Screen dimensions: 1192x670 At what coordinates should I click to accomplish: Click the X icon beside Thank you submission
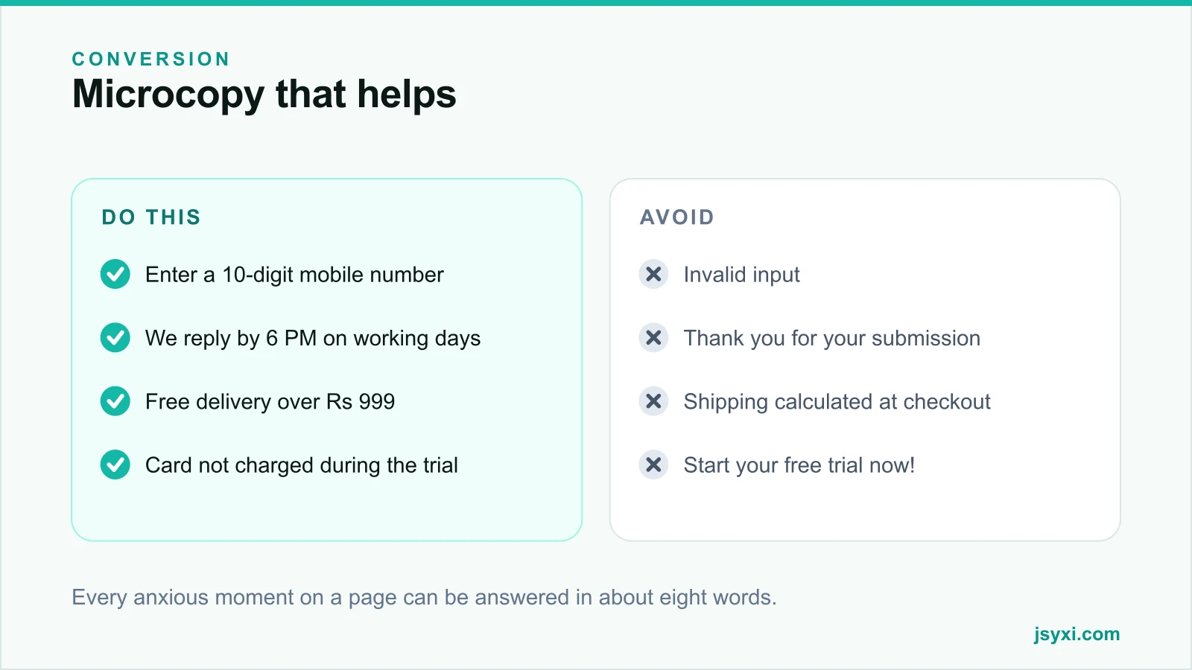click(653, 338)
